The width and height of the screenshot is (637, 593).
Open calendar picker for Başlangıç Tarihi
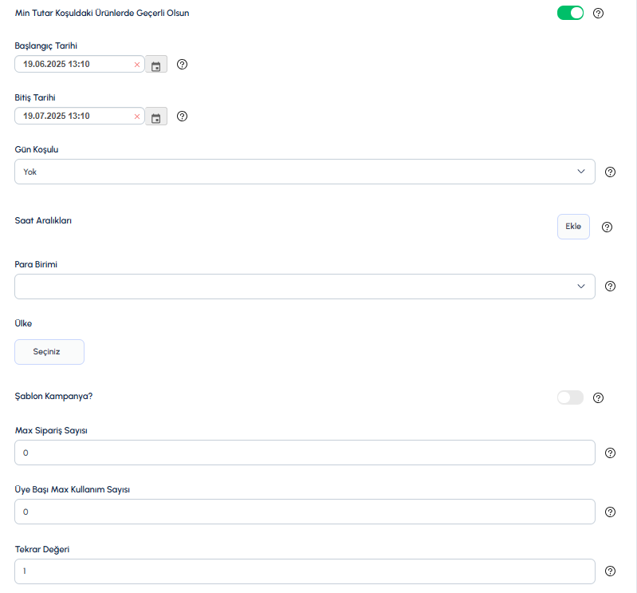[x=156, y=65]
